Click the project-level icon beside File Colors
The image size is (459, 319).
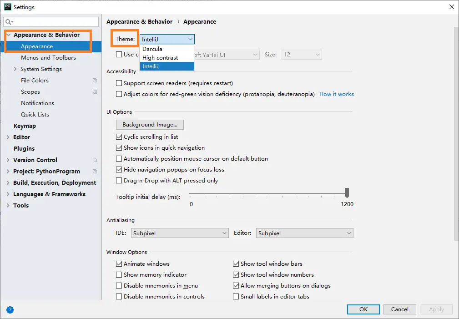tap(95, 80)
